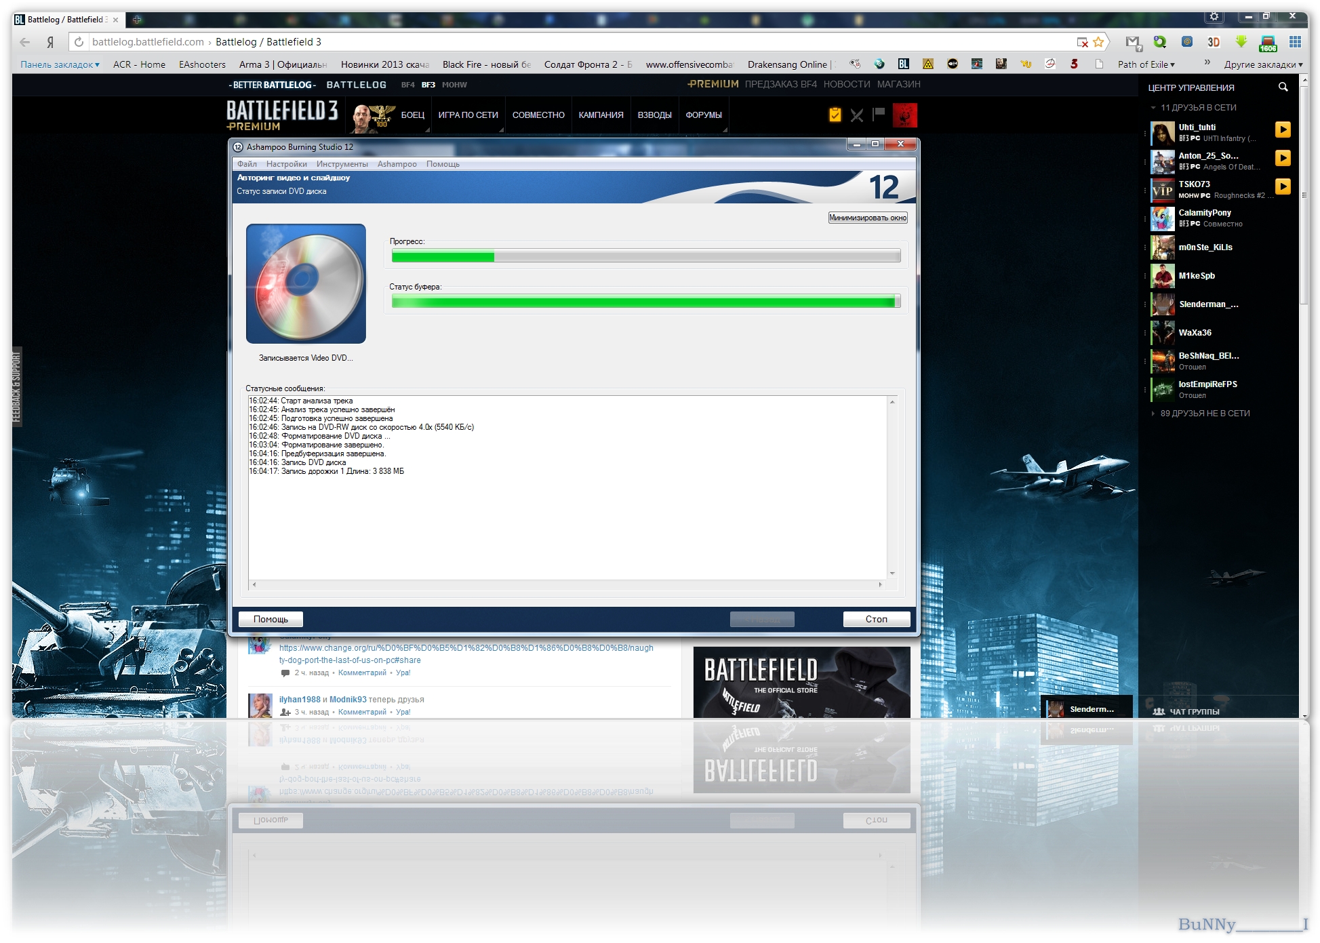
Task: Open WaXa36 friend entry
Action: [1219, 332]
